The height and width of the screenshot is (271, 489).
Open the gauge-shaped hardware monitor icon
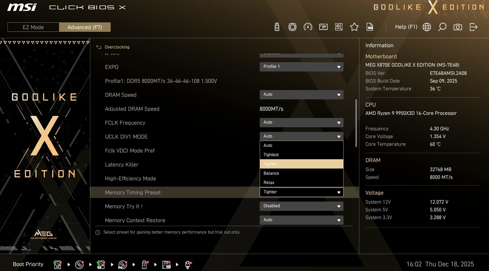pyautogui.click(x=308, y=27)
